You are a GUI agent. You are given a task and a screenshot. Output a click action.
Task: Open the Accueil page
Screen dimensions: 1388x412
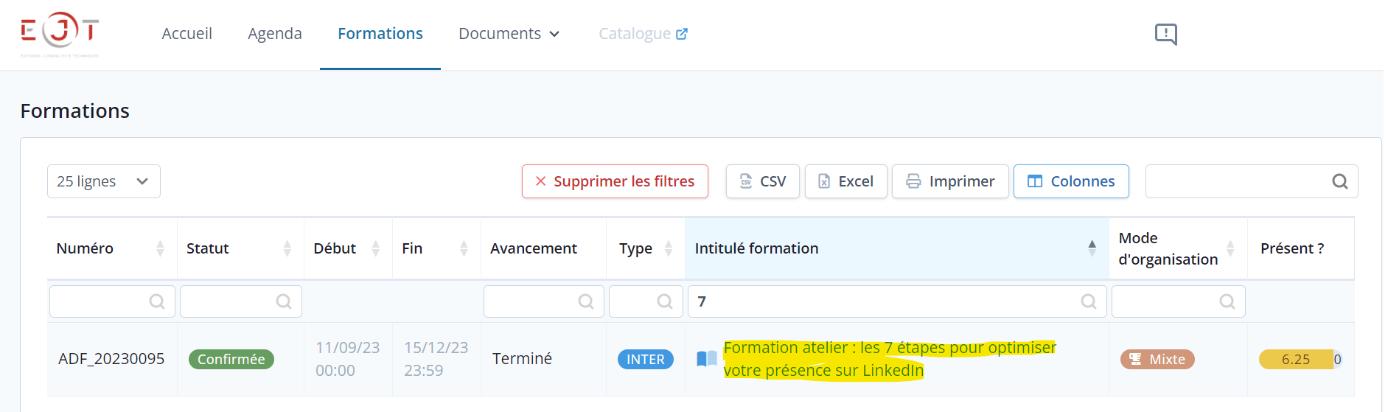187,34
